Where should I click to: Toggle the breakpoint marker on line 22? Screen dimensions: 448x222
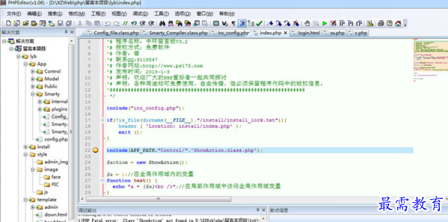[x=96, y=150]
